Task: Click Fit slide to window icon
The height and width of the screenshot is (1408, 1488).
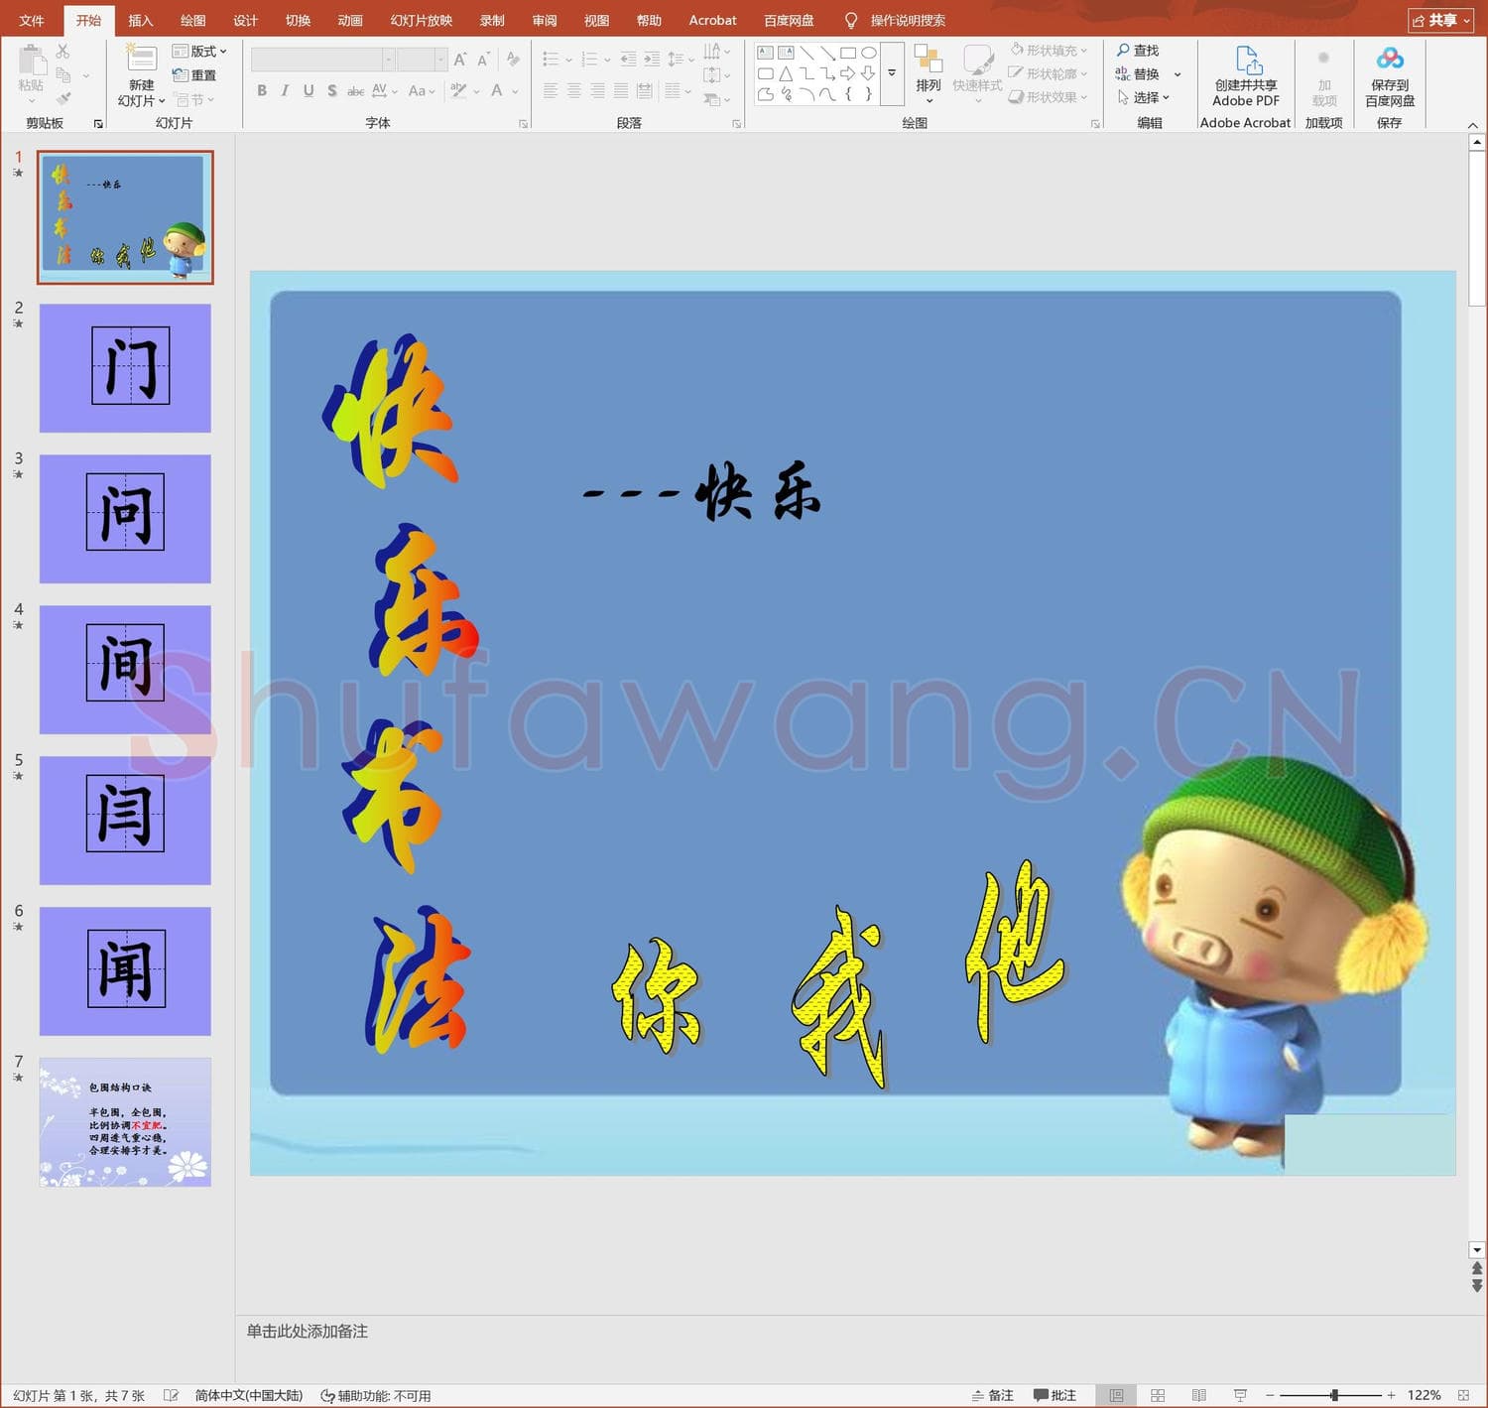Action: pyautogui.click(x=1464, y=1395)
